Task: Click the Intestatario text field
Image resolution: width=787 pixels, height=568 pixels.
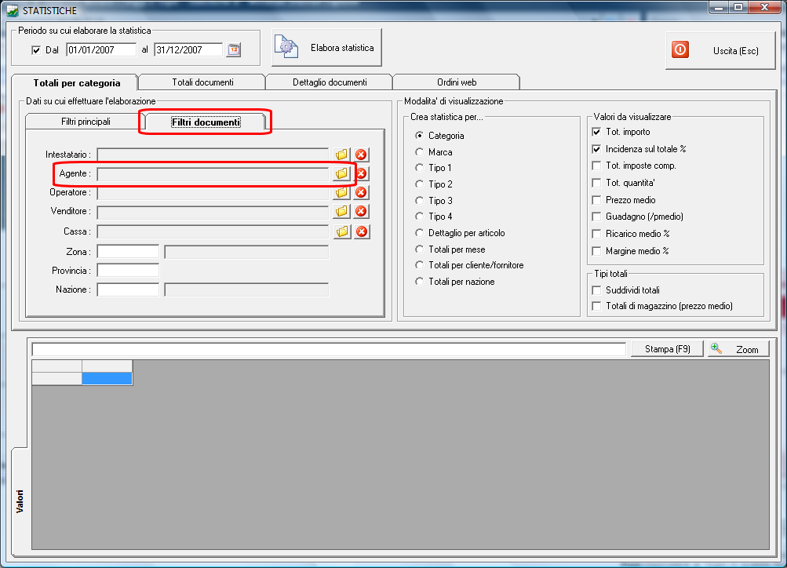Action: point(213,155)
